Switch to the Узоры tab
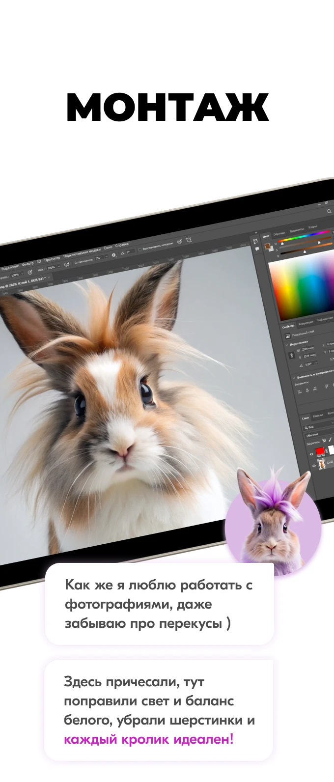This screenshot has height=782, width=334. click(312, 227)
